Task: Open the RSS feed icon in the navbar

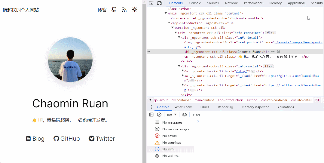Action: 124,10
